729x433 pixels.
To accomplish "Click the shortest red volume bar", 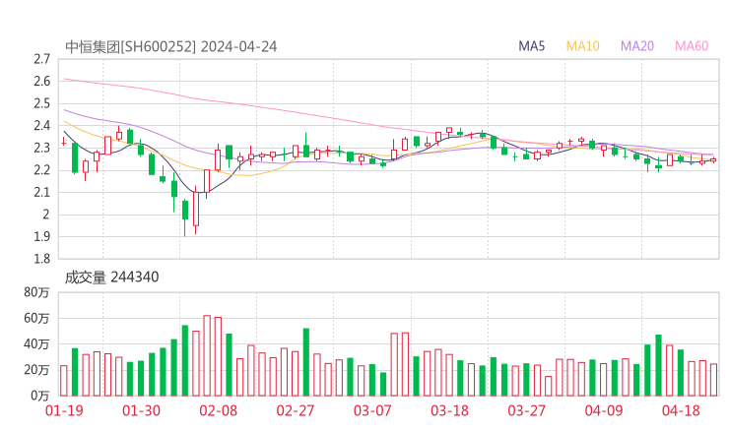I will (x=549, y=386).
